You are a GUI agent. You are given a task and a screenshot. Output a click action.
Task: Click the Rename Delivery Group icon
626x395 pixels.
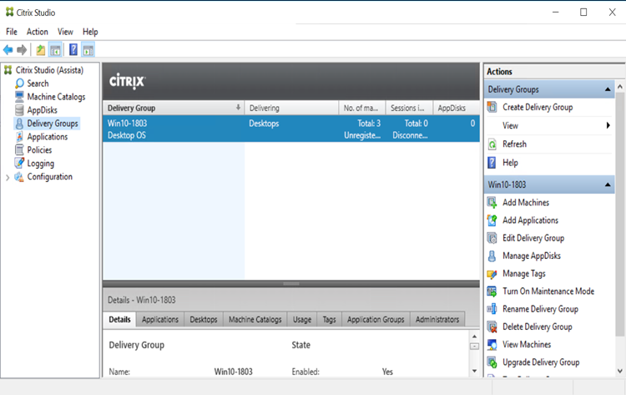492,309
